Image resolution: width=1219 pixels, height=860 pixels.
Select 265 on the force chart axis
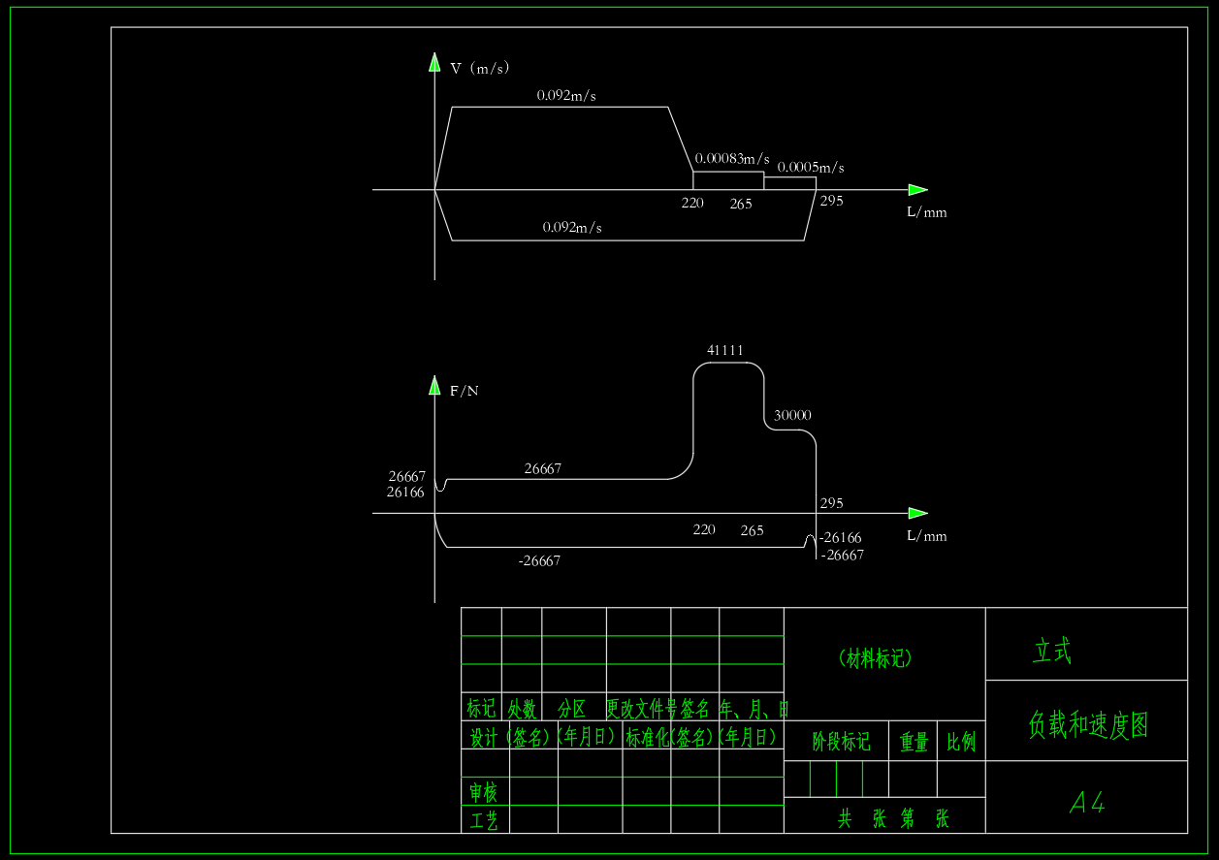coord(752,530)
